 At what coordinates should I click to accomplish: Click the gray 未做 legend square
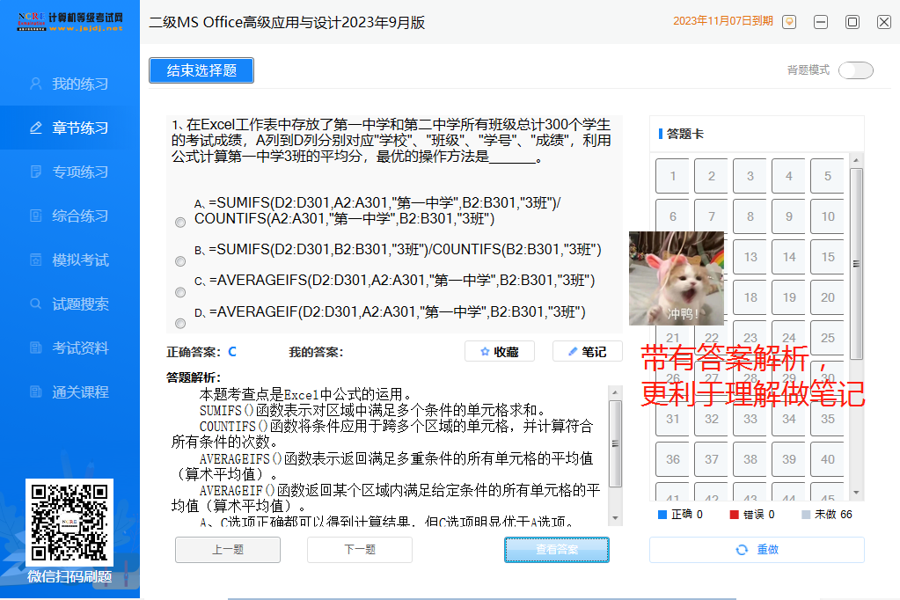coord(806,515)
